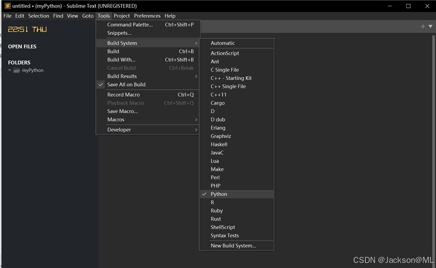Open the Selection menu
Image resolution: width=436 pixels, height=268 pixels.
coord(39,16)
